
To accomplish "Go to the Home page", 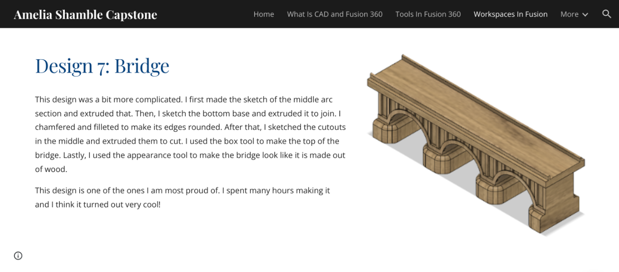I will pos(264,14).
